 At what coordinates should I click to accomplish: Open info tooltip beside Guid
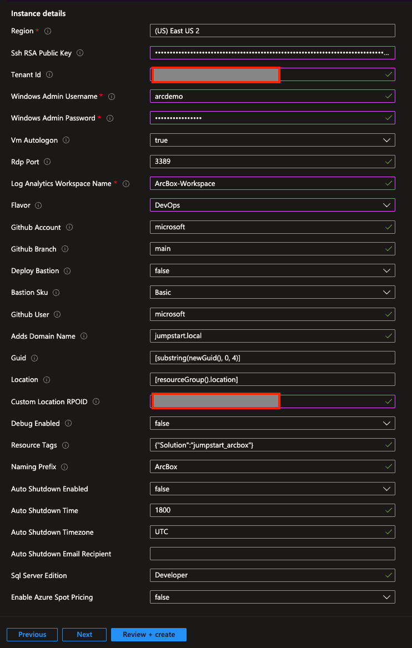pyautogui.click(x=34, y=358)
